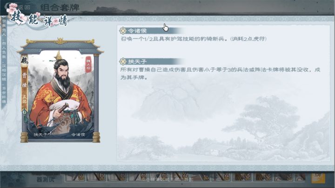Click the 魏 faction badge on the card
The height and width of the screenshot is (188, 335).
coord(24,61)
